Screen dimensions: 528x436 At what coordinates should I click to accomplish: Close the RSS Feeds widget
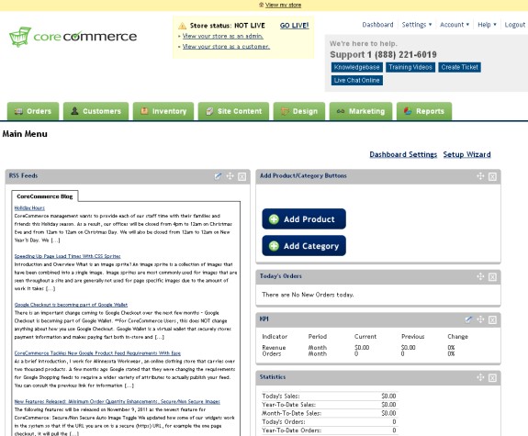pos(242,176)
